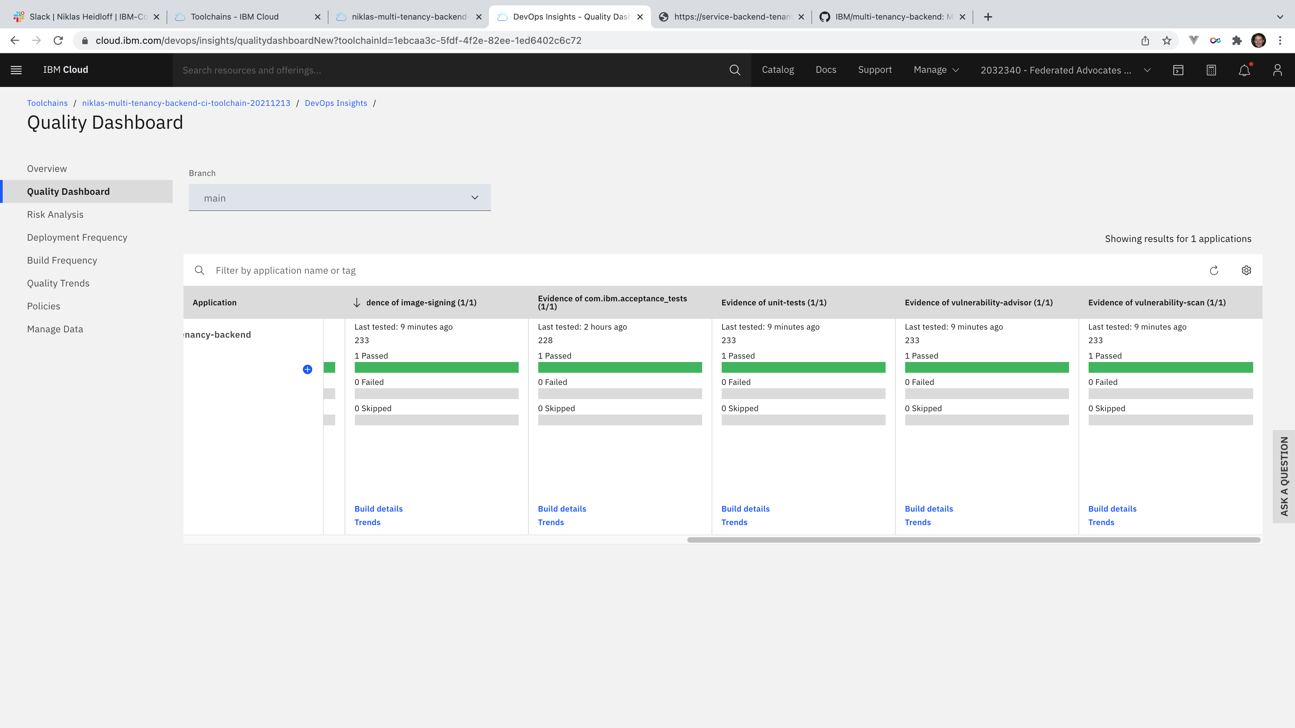Open the IBM Cloud Shell icon
Image resolution: width=1295 pixels, height=728 pixels.
point(1178,70)
